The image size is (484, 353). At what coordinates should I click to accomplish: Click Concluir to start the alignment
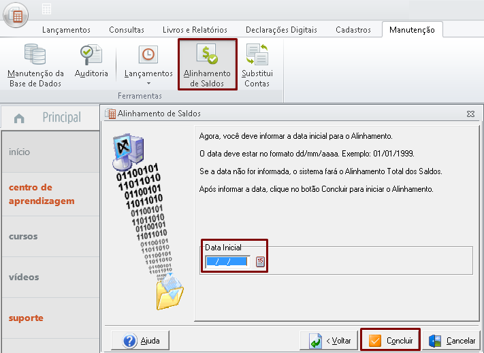(390, 341)
